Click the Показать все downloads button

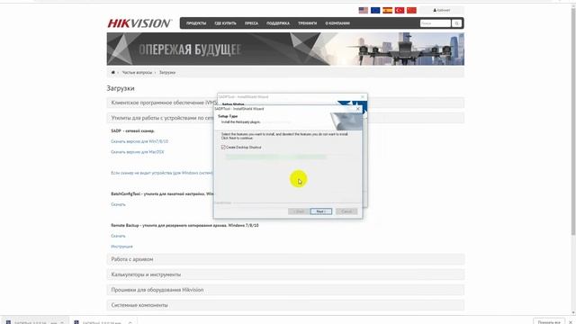(x=549, y=322)
